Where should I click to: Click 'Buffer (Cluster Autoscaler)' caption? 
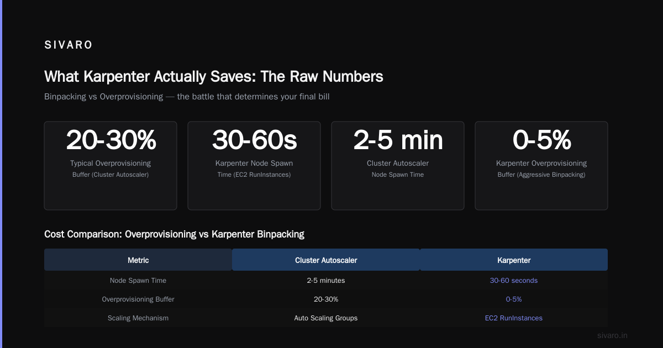[110, 175]
